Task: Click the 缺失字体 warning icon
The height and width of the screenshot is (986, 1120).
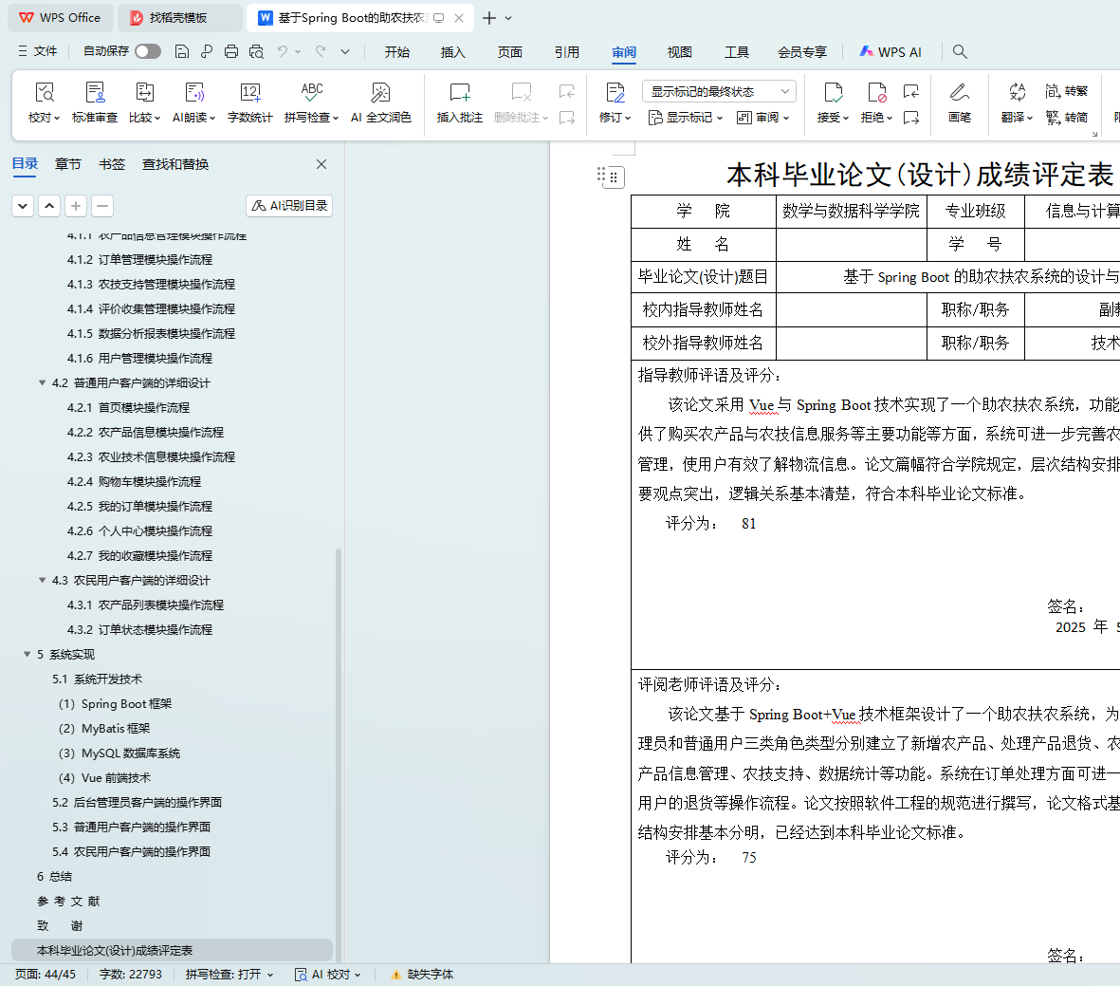Action: tap(395, 975)
